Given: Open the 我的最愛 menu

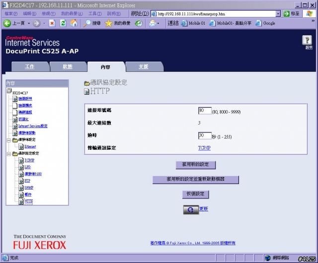Looking at the screenshot, I should (72, 13).
